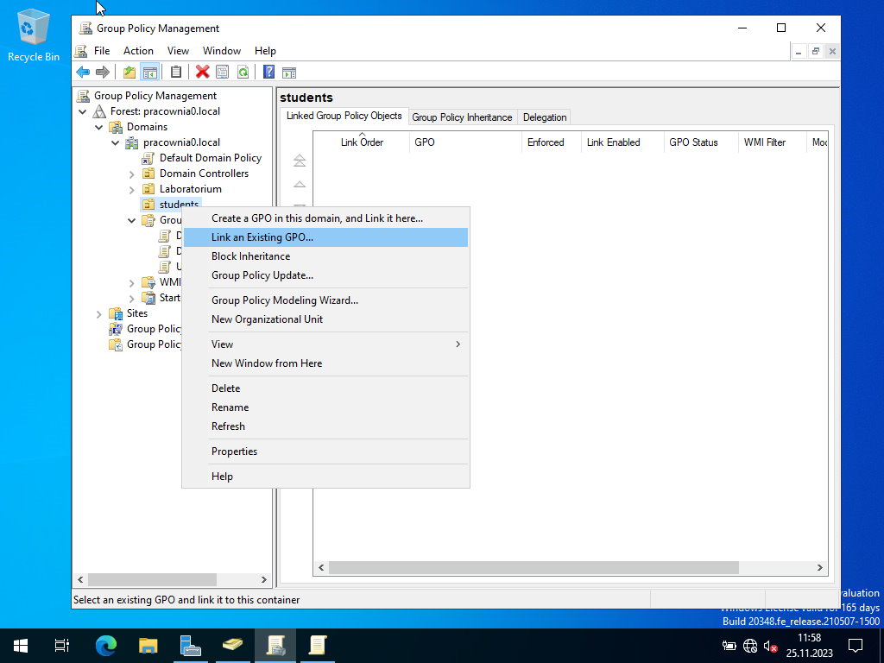Viewport: 884px width, 663px height.
Task: Toggle the Show/Hide Console Tree toolbar icon
Action: 149,73
